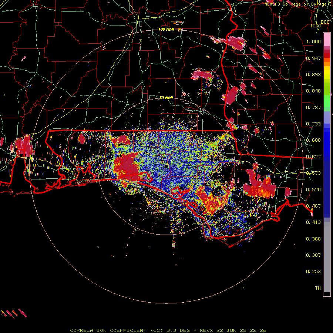Click the 0.3 DEG elevation text
The width and height of the screenshot is (333, 333).
point(178,330)
